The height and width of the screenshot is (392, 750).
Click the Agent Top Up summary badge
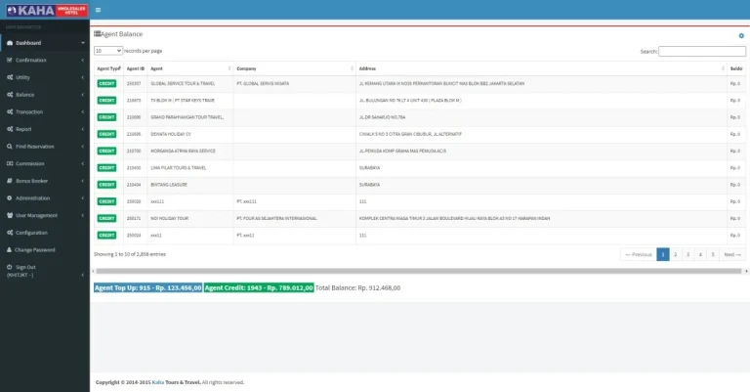coord(147,287)
